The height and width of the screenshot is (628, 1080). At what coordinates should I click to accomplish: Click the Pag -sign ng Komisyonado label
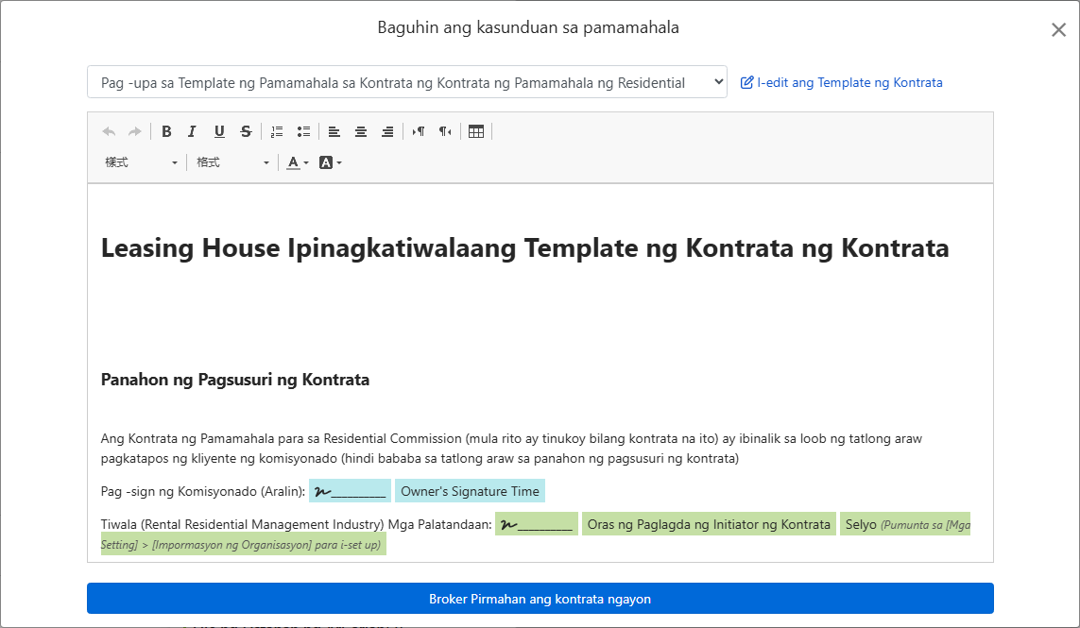(x=203, y=491)
